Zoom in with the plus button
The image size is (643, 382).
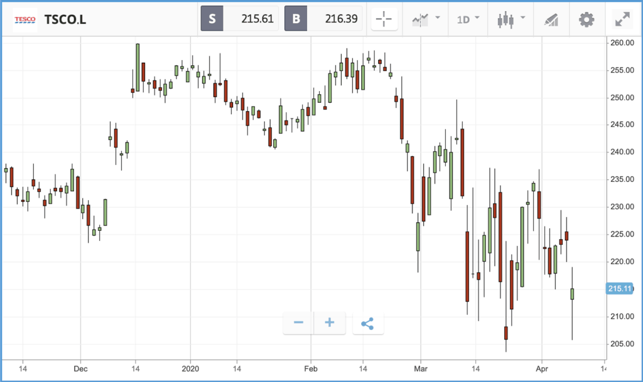point(330,322)
